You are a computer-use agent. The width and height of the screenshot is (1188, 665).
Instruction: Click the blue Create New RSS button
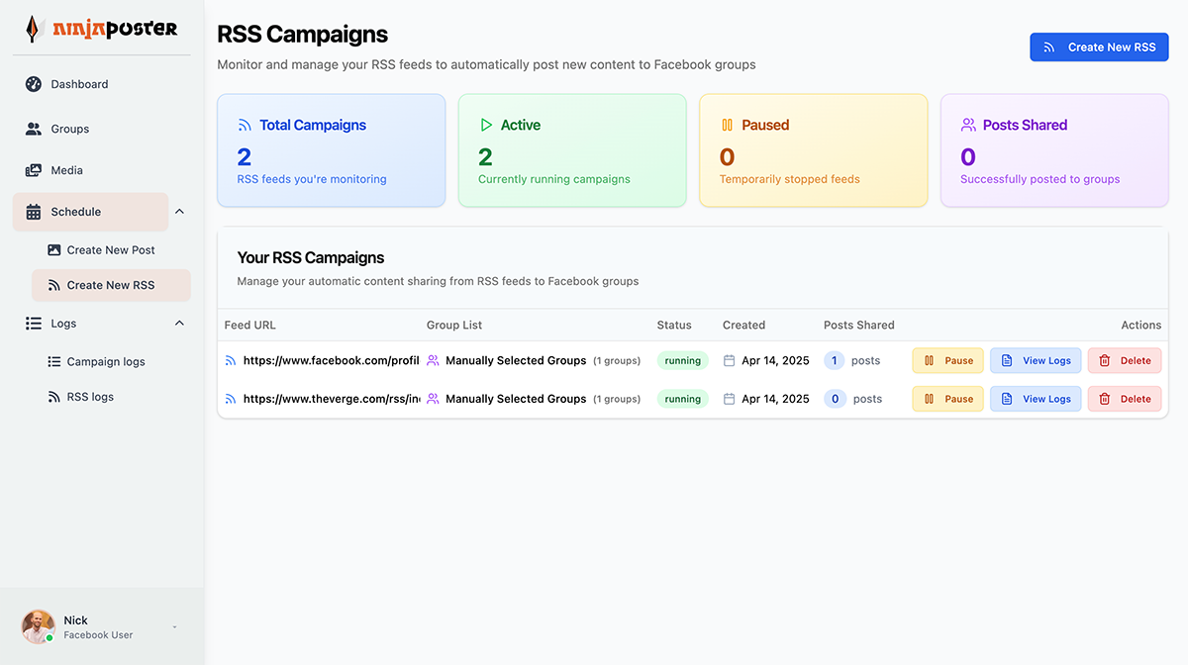click(1099, 47)
